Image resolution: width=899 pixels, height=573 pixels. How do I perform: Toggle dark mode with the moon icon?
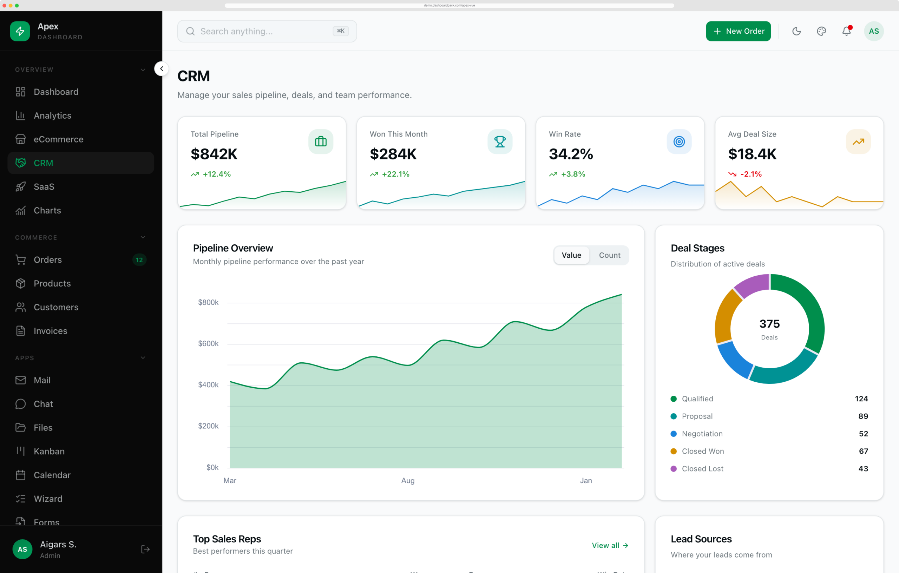(x=796, y=31)
